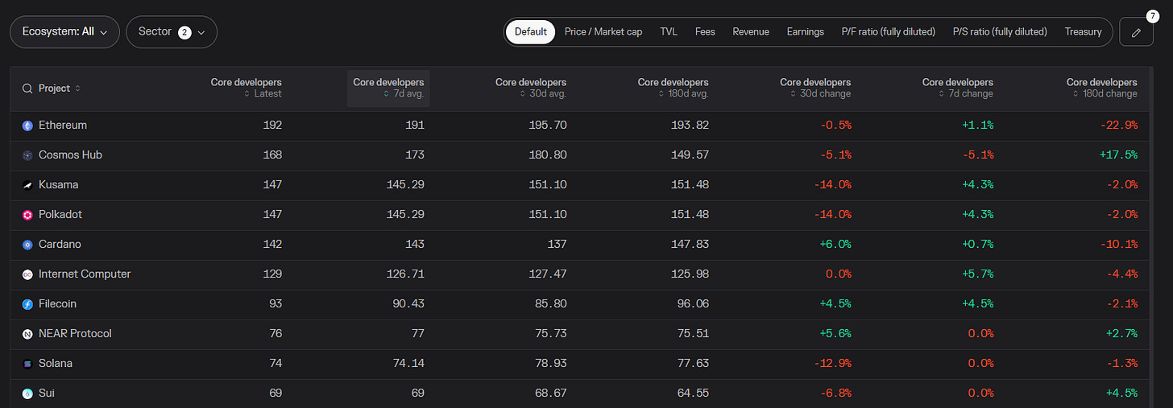Viewport: 1173px width, 408px height.
Task: Click the Sector count badge 2
Action: [184, 32]
